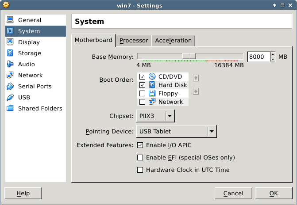This screenshot has height=205, width=297.
Task: Tick Hardware Clock in UTC Time
Action: [140, 170]
